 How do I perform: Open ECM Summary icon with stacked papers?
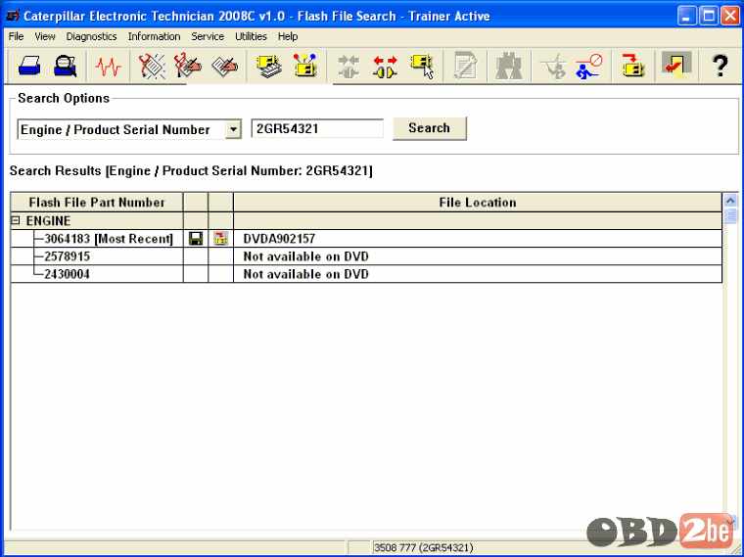tap(269, 66)
